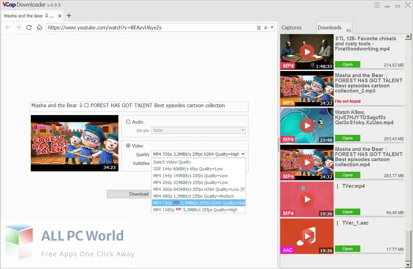Click the Download button

tap(129, 194)
